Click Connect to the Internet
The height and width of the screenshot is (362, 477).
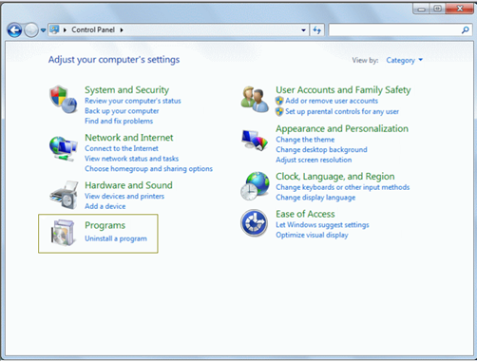122,148
